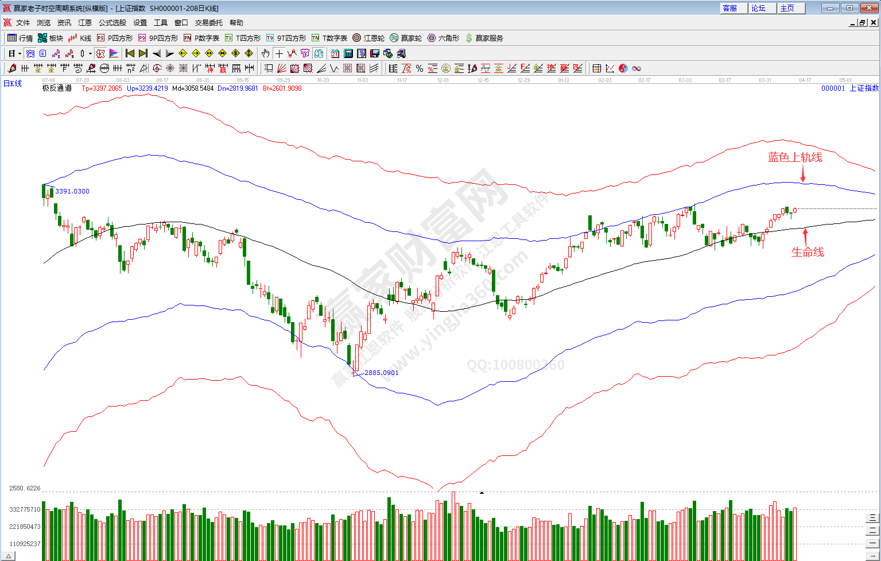Expand the 日 period dropdown arrow
This screenshot has height=561, width=881.
tap(20, 53)
